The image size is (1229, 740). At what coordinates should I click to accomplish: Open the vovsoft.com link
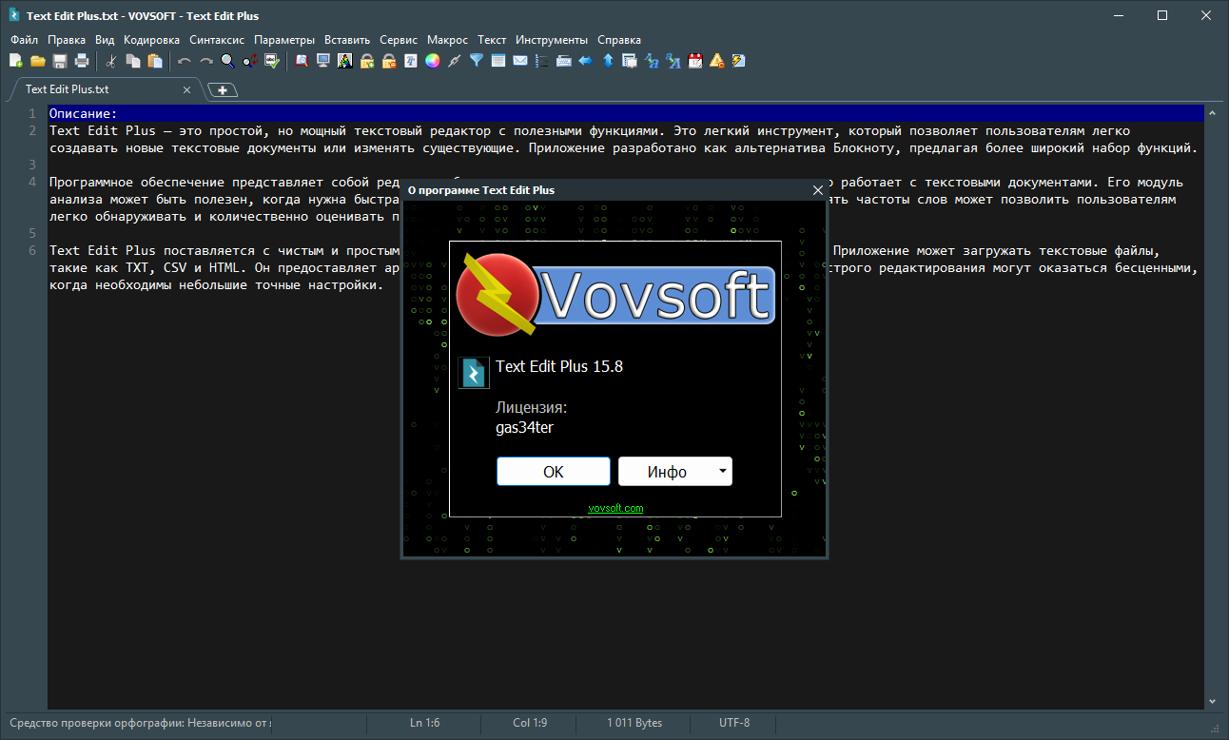click(615, 508)
